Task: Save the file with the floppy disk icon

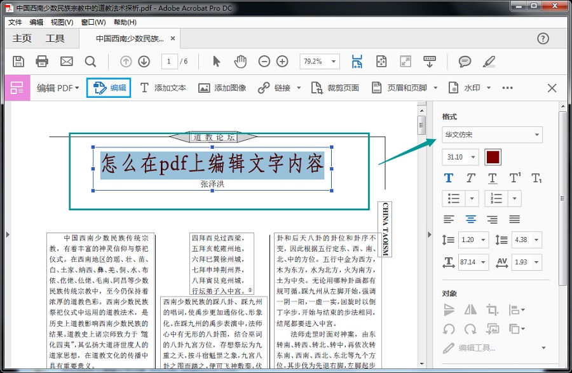Action: (x=18, y=61)
